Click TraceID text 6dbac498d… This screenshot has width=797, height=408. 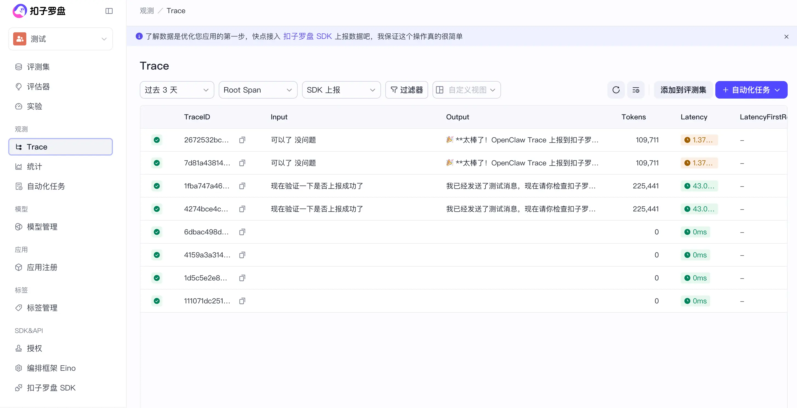(x=206, y=232)
